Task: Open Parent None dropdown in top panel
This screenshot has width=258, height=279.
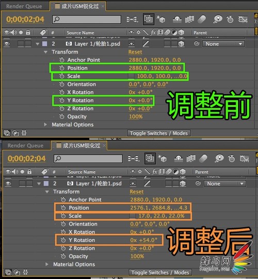Action: (x=223, y=44)
